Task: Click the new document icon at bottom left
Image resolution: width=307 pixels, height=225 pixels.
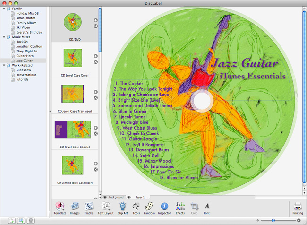Action: [x=11, y=220]
